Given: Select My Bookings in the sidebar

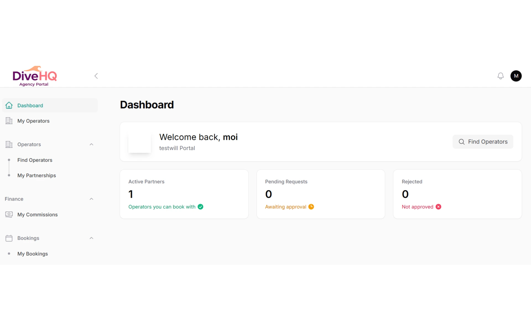Looking at the screenshot, I should pyautogui.click(x=32, y=254).
